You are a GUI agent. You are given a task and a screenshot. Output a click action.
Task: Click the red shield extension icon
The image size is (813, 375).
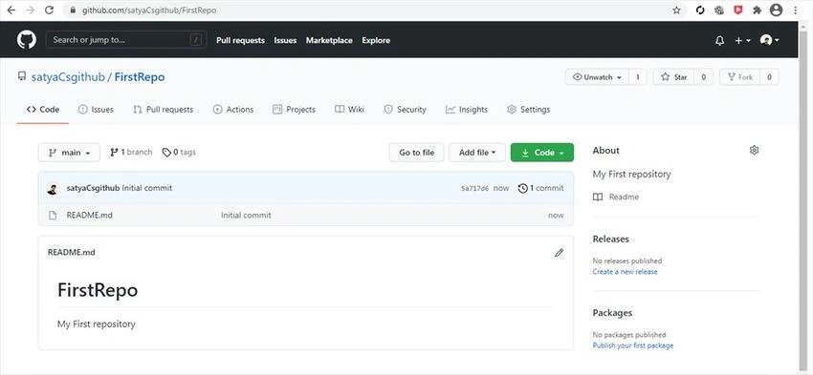pyautogui.click(x=738, y=10)
